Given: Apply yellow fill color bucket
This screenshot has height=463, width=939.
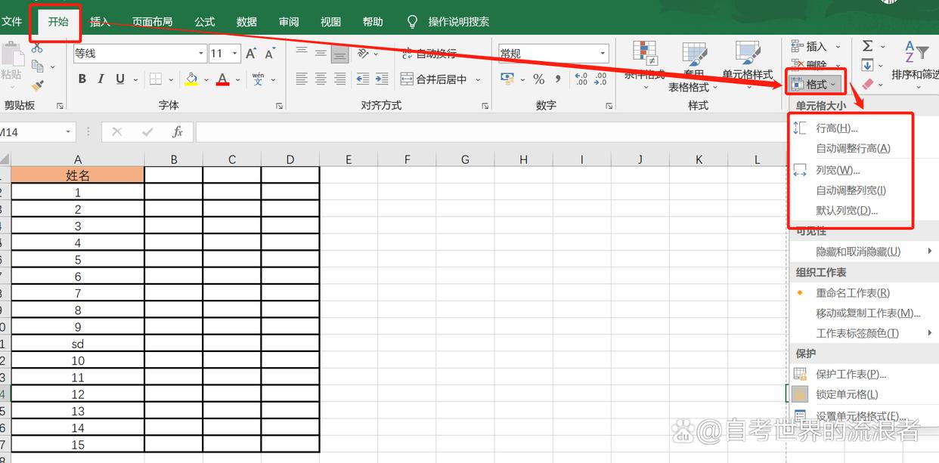Looking at the screenshot, I should click(x=191, y=79).
